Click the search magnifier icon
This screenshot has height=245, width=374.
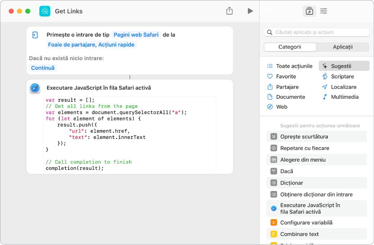click(270, 32)
